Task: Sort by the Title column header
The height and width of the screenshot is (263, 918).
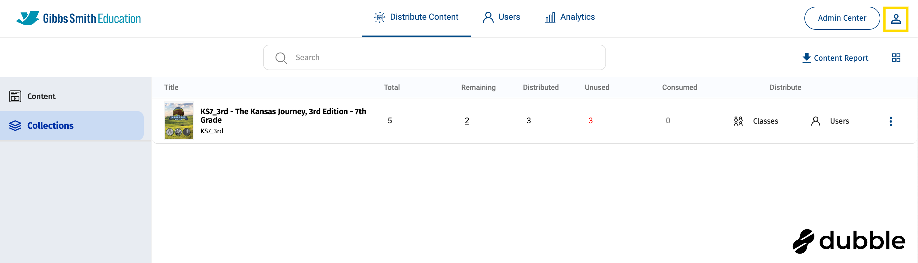Action: tap(171, 87)
